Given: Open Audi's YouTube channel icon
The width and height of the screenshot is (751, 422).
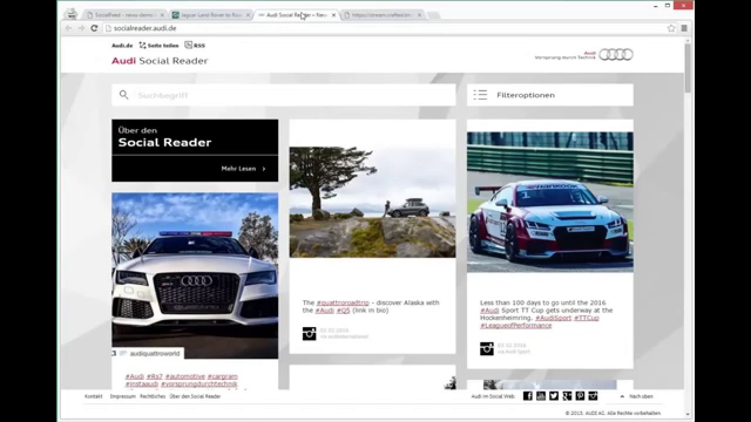Looking at the screenshot, I should click(540, 396).
